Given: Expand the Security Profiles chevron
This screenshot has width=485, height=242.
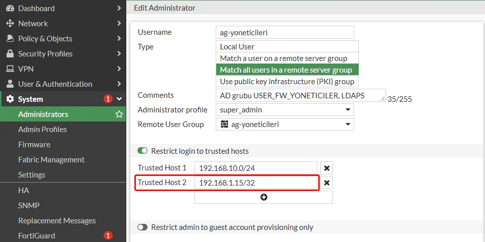Looking at the screenshot, I should click(x=119, y=54).
